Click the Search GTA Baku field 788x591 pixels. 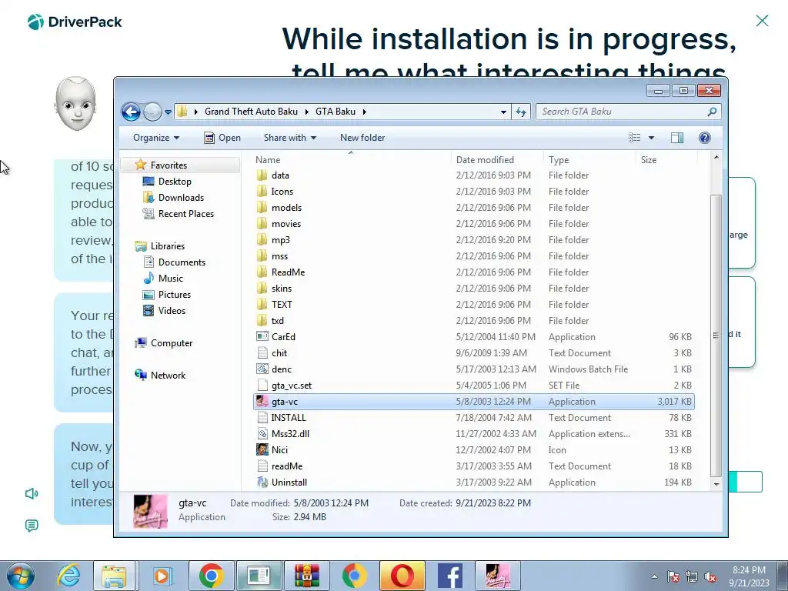(628, 112)
